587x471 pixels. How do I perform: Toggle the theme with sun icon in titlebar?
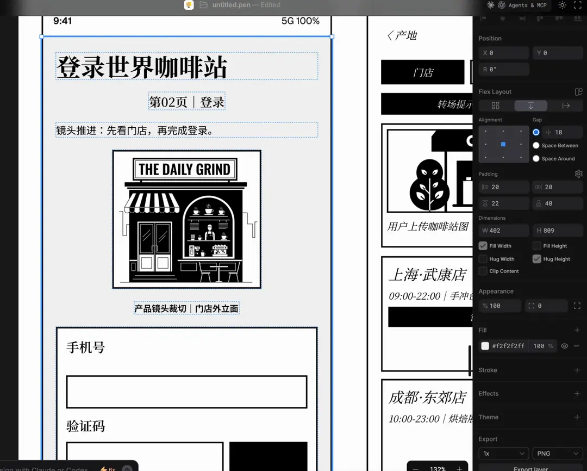coord(562,5)
